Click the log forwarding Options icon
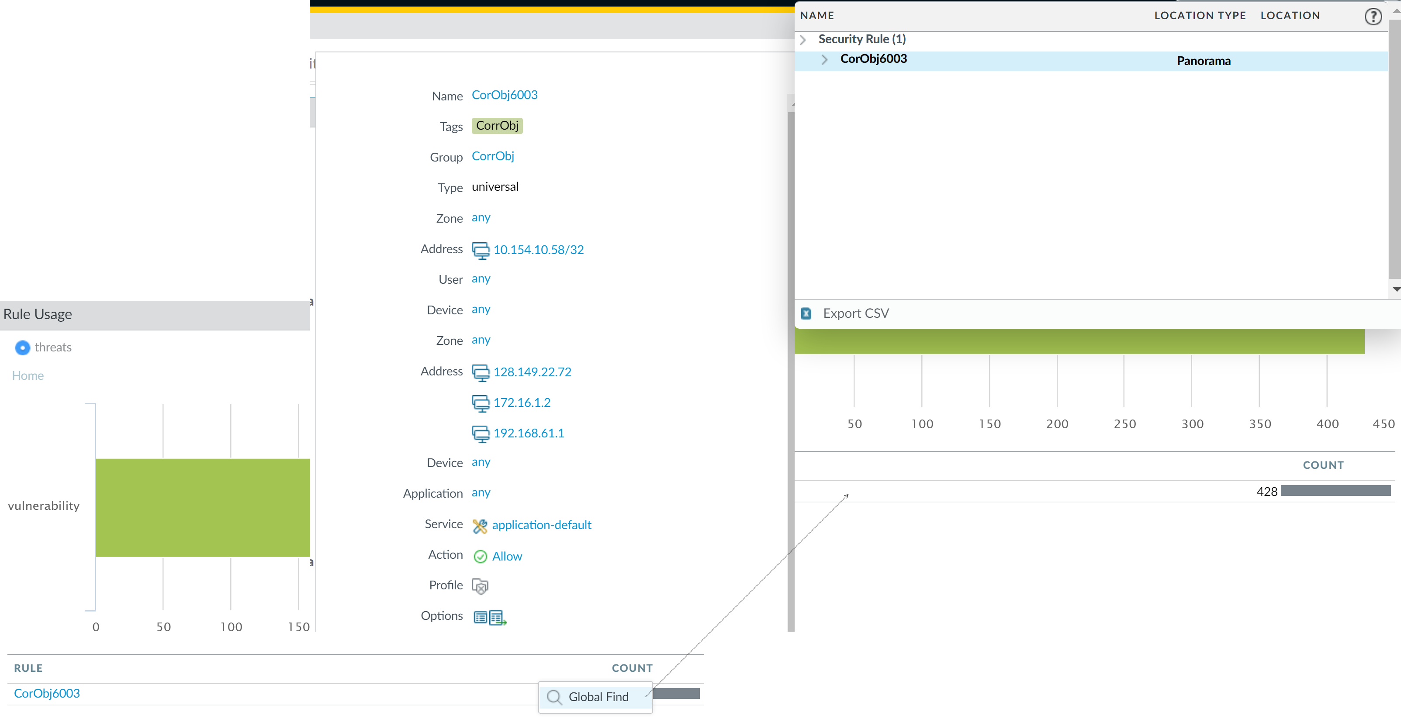The height and width of the screenshot is (719, 1401). pyautogui.click(x=497, y=617)
